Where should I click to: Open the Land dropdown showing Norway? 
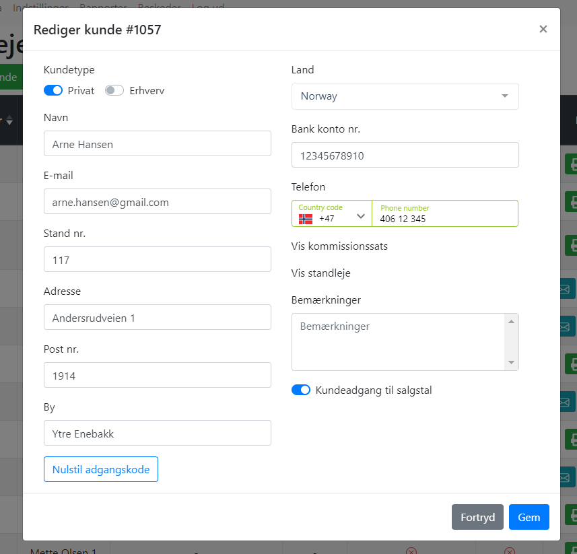point(405,96)
